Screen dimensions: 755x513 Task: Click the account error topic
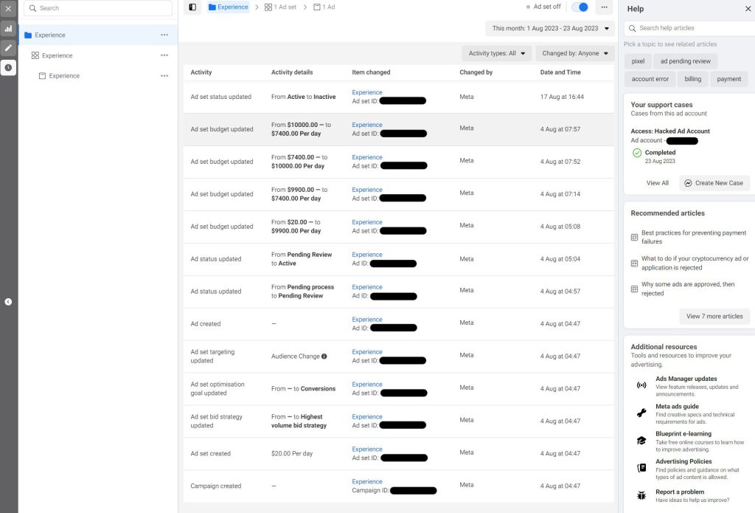(650, 79)
